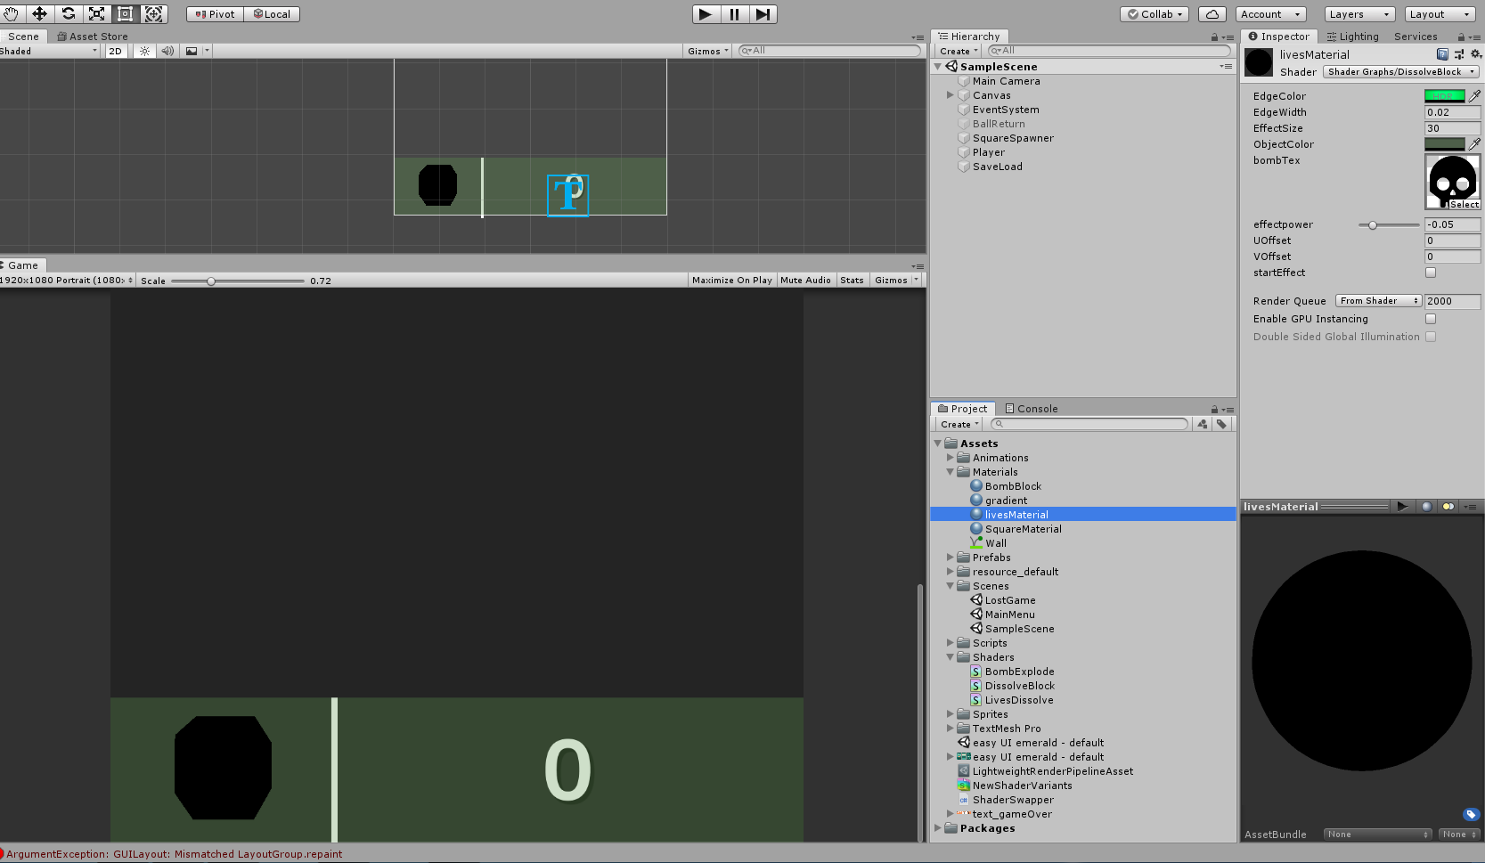Image resolution: width=1485 pixels, height=863 pixels.
Task: Click the Hierarchy search field
Action: point(1107,51)
